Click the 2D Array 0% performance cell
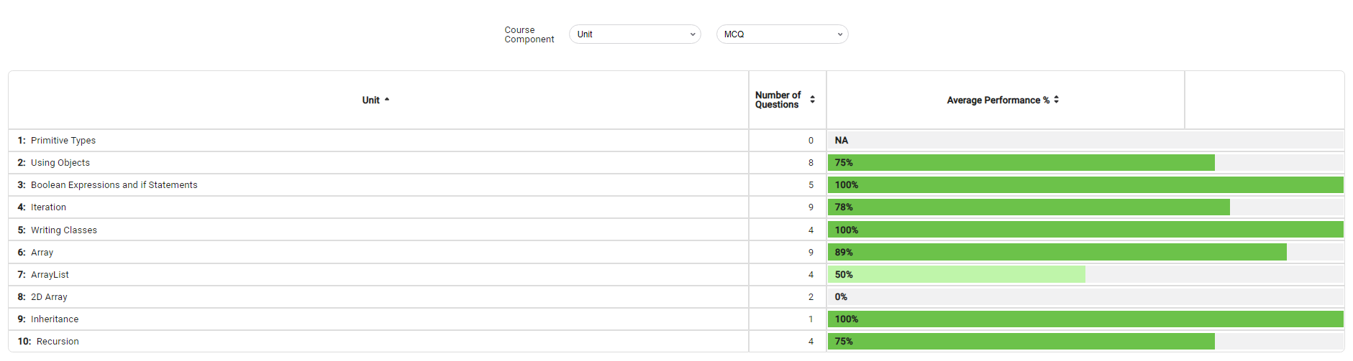 pyautogui.click(x=1085, y=297)
